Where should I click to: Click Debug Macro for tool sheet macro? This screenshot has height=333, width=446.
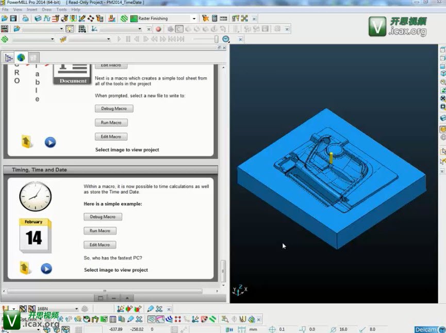114,109
